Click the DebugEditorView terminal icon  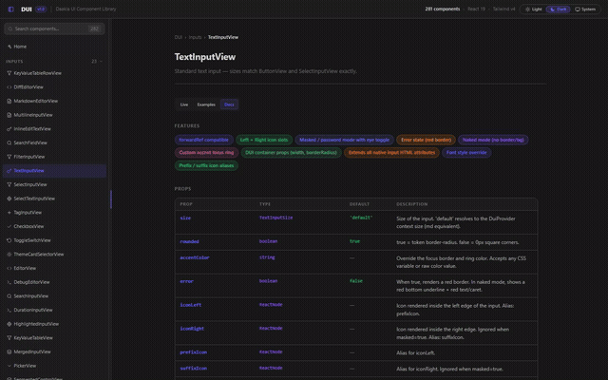(x=9, y=282)
